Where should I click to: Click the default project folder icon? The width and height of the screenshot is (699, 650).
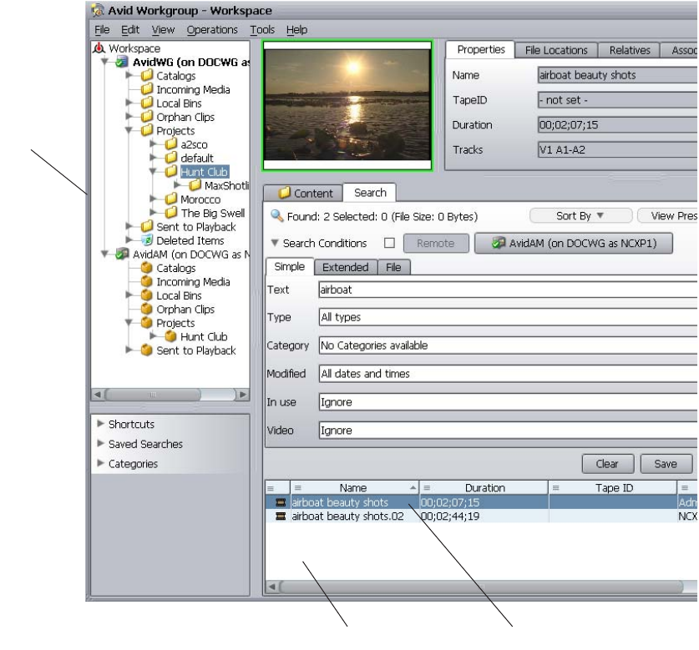tap(171, 158)
